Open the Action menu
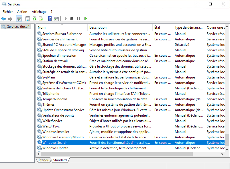Viewport: 230px width, 169px height. 22,12
